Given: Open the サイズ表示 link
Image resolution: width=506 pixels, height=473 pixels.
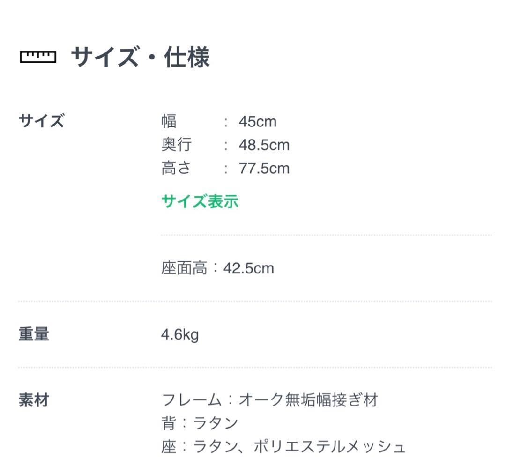Looking at the screenshot, I should click(200, 201).
